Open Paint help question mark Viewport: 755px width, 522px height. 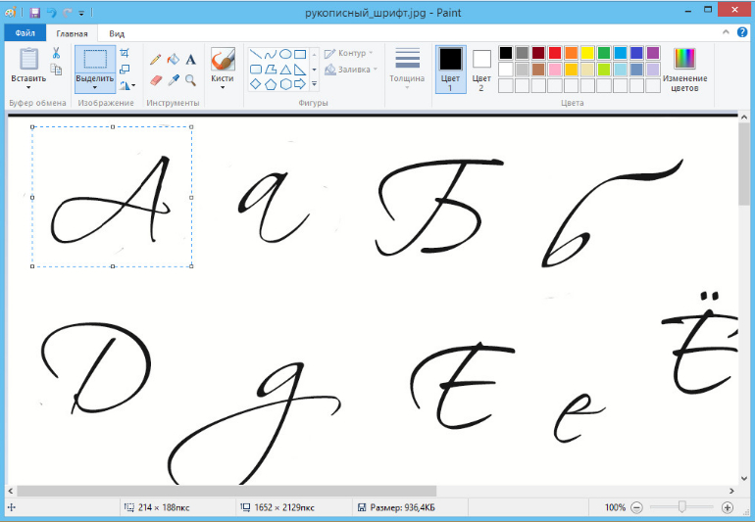tap(742, 32)
